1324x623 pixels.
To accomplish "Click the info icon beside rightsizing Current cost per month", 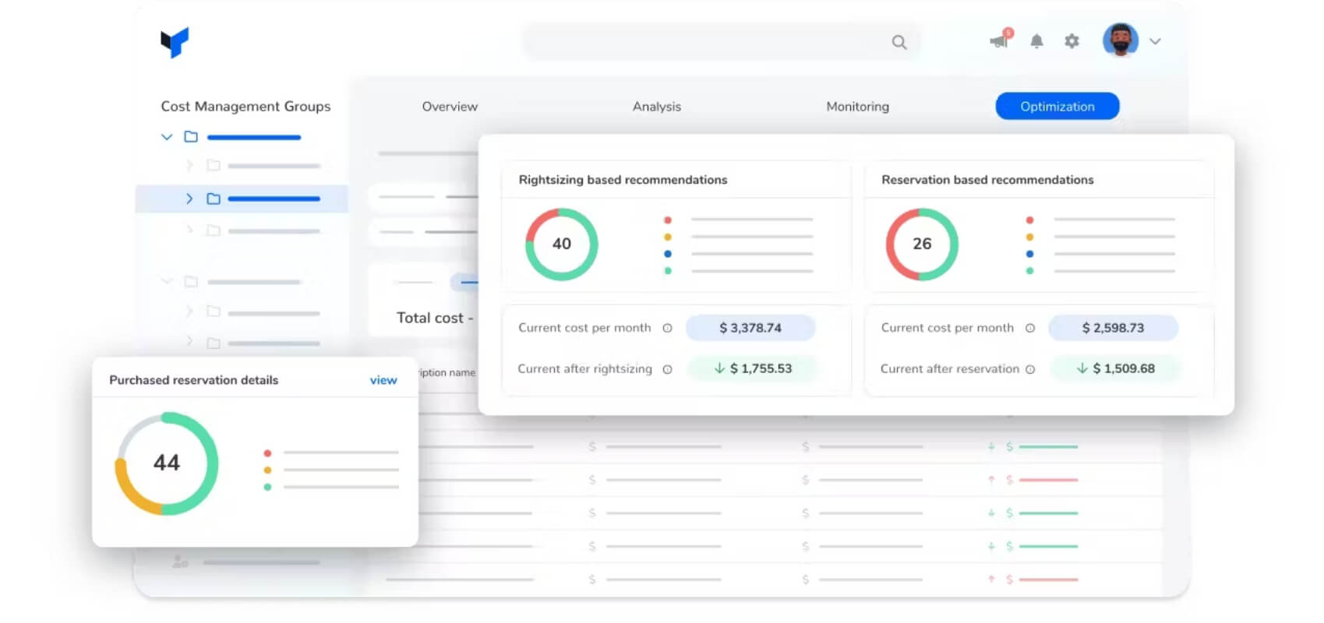I will [667, 328].
